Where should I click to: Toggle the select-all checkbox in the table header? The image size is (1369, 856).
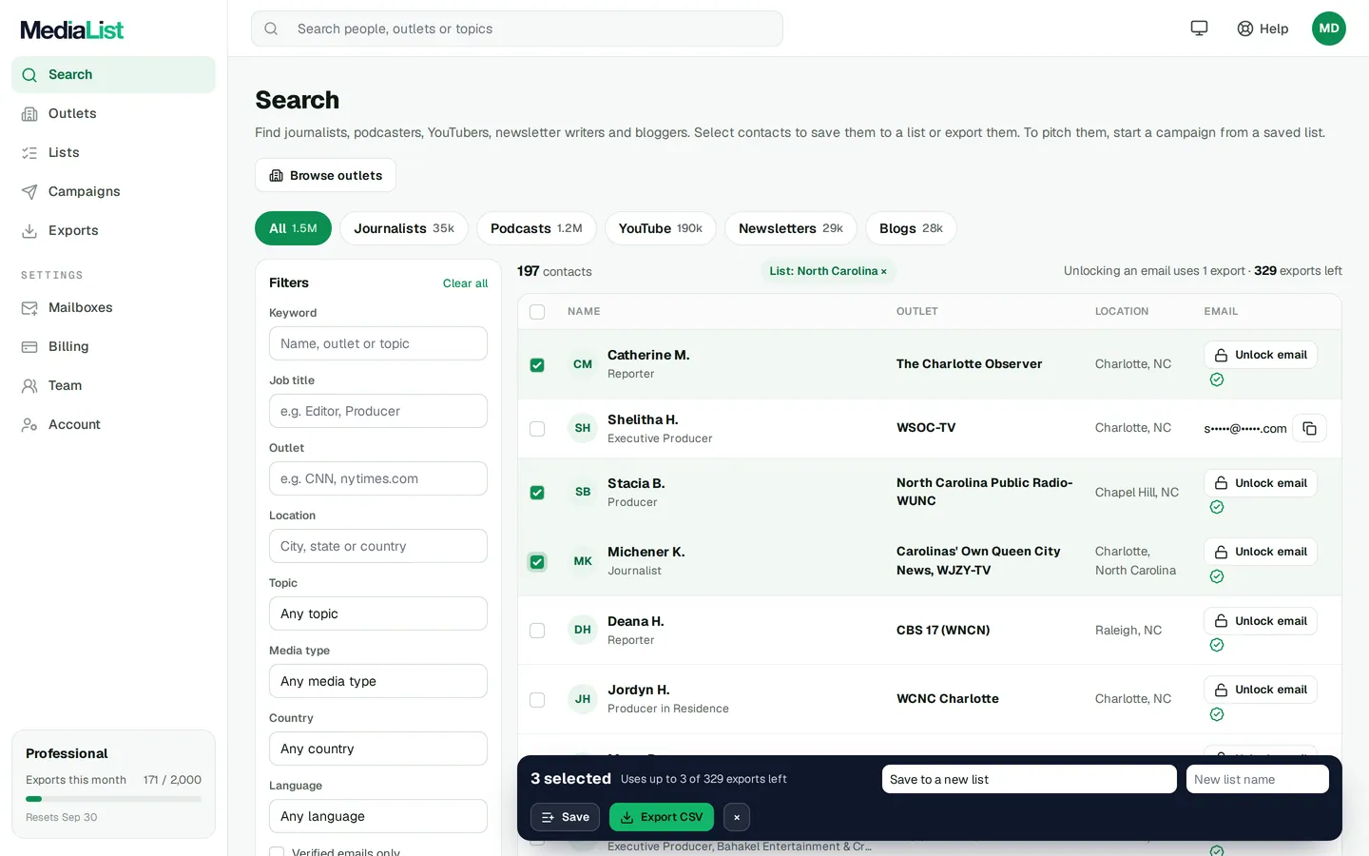tap(537, 312)
